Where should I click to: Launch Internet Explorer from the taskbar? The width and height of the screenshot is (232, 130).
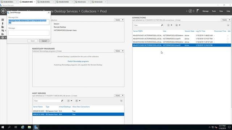tap(22, 127)
